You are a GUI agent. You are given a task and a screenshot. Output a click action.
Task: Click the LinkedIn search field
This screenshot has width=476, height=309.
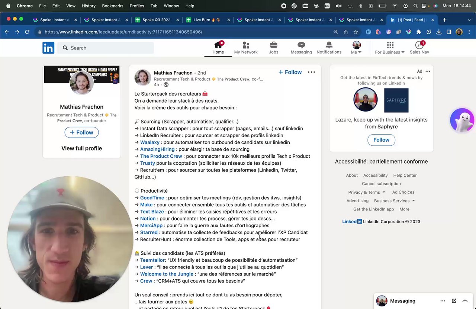(x=106, y=48)
